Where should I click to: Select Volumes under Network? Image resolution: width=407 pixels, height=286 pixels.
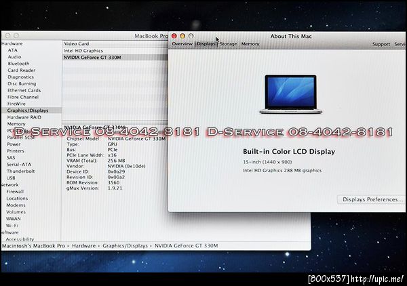pyautogui.click(x=16, y=212)
